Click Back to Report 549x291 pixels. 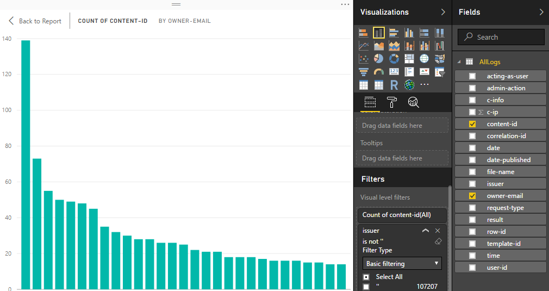(x=35, y=21)
